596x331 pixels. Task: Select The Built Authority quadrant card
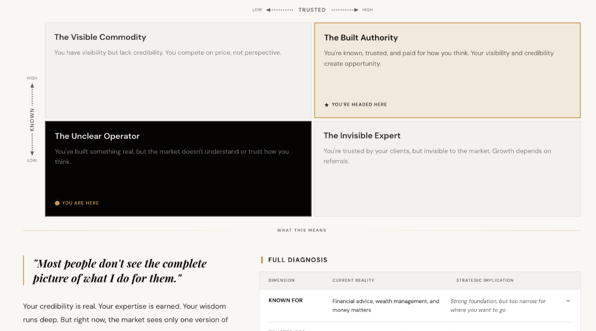pos(448,70)
